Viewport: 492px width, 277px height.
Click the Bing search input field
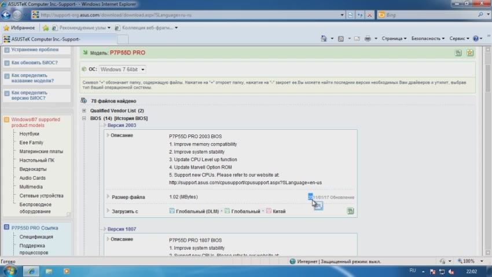click(x=430, y=14)
